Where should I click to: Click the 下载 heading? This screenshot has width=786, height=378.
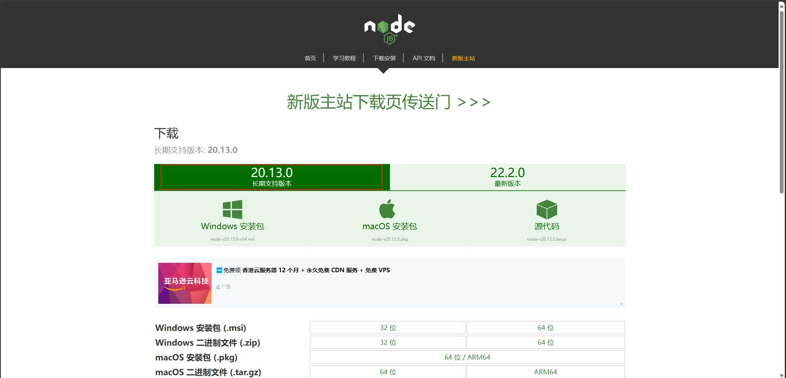166,133
